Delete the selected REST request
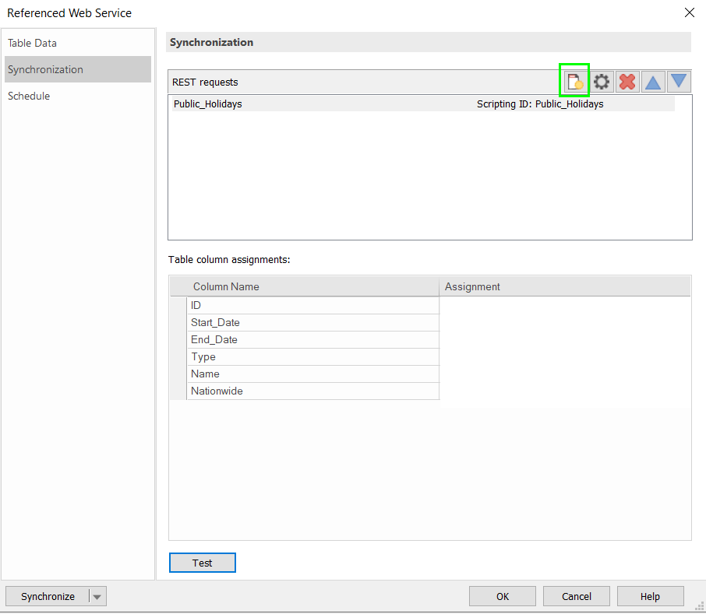Screen dimensions: 706x614 [x=627, y=81]
